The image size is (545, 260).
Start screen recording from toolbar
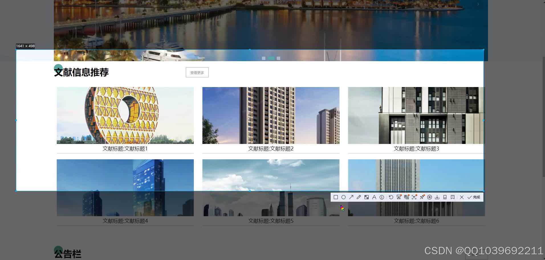[430, 197]
